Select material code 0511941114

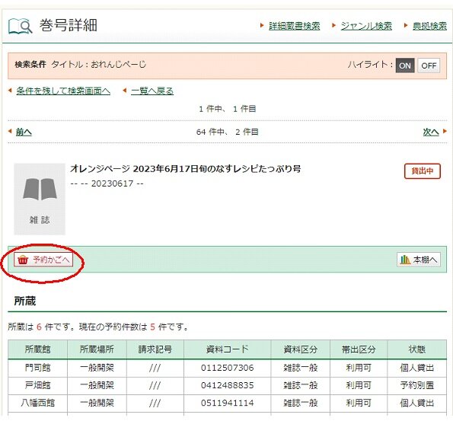pos(227,403)
